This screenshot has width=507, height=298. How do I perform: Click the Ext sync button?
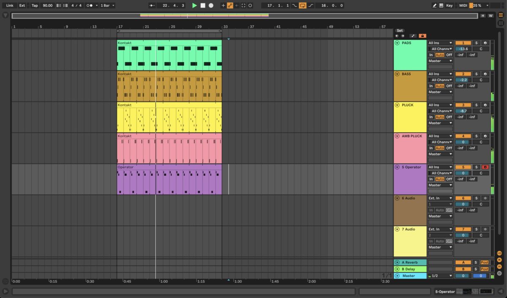[x=22, y=5]
